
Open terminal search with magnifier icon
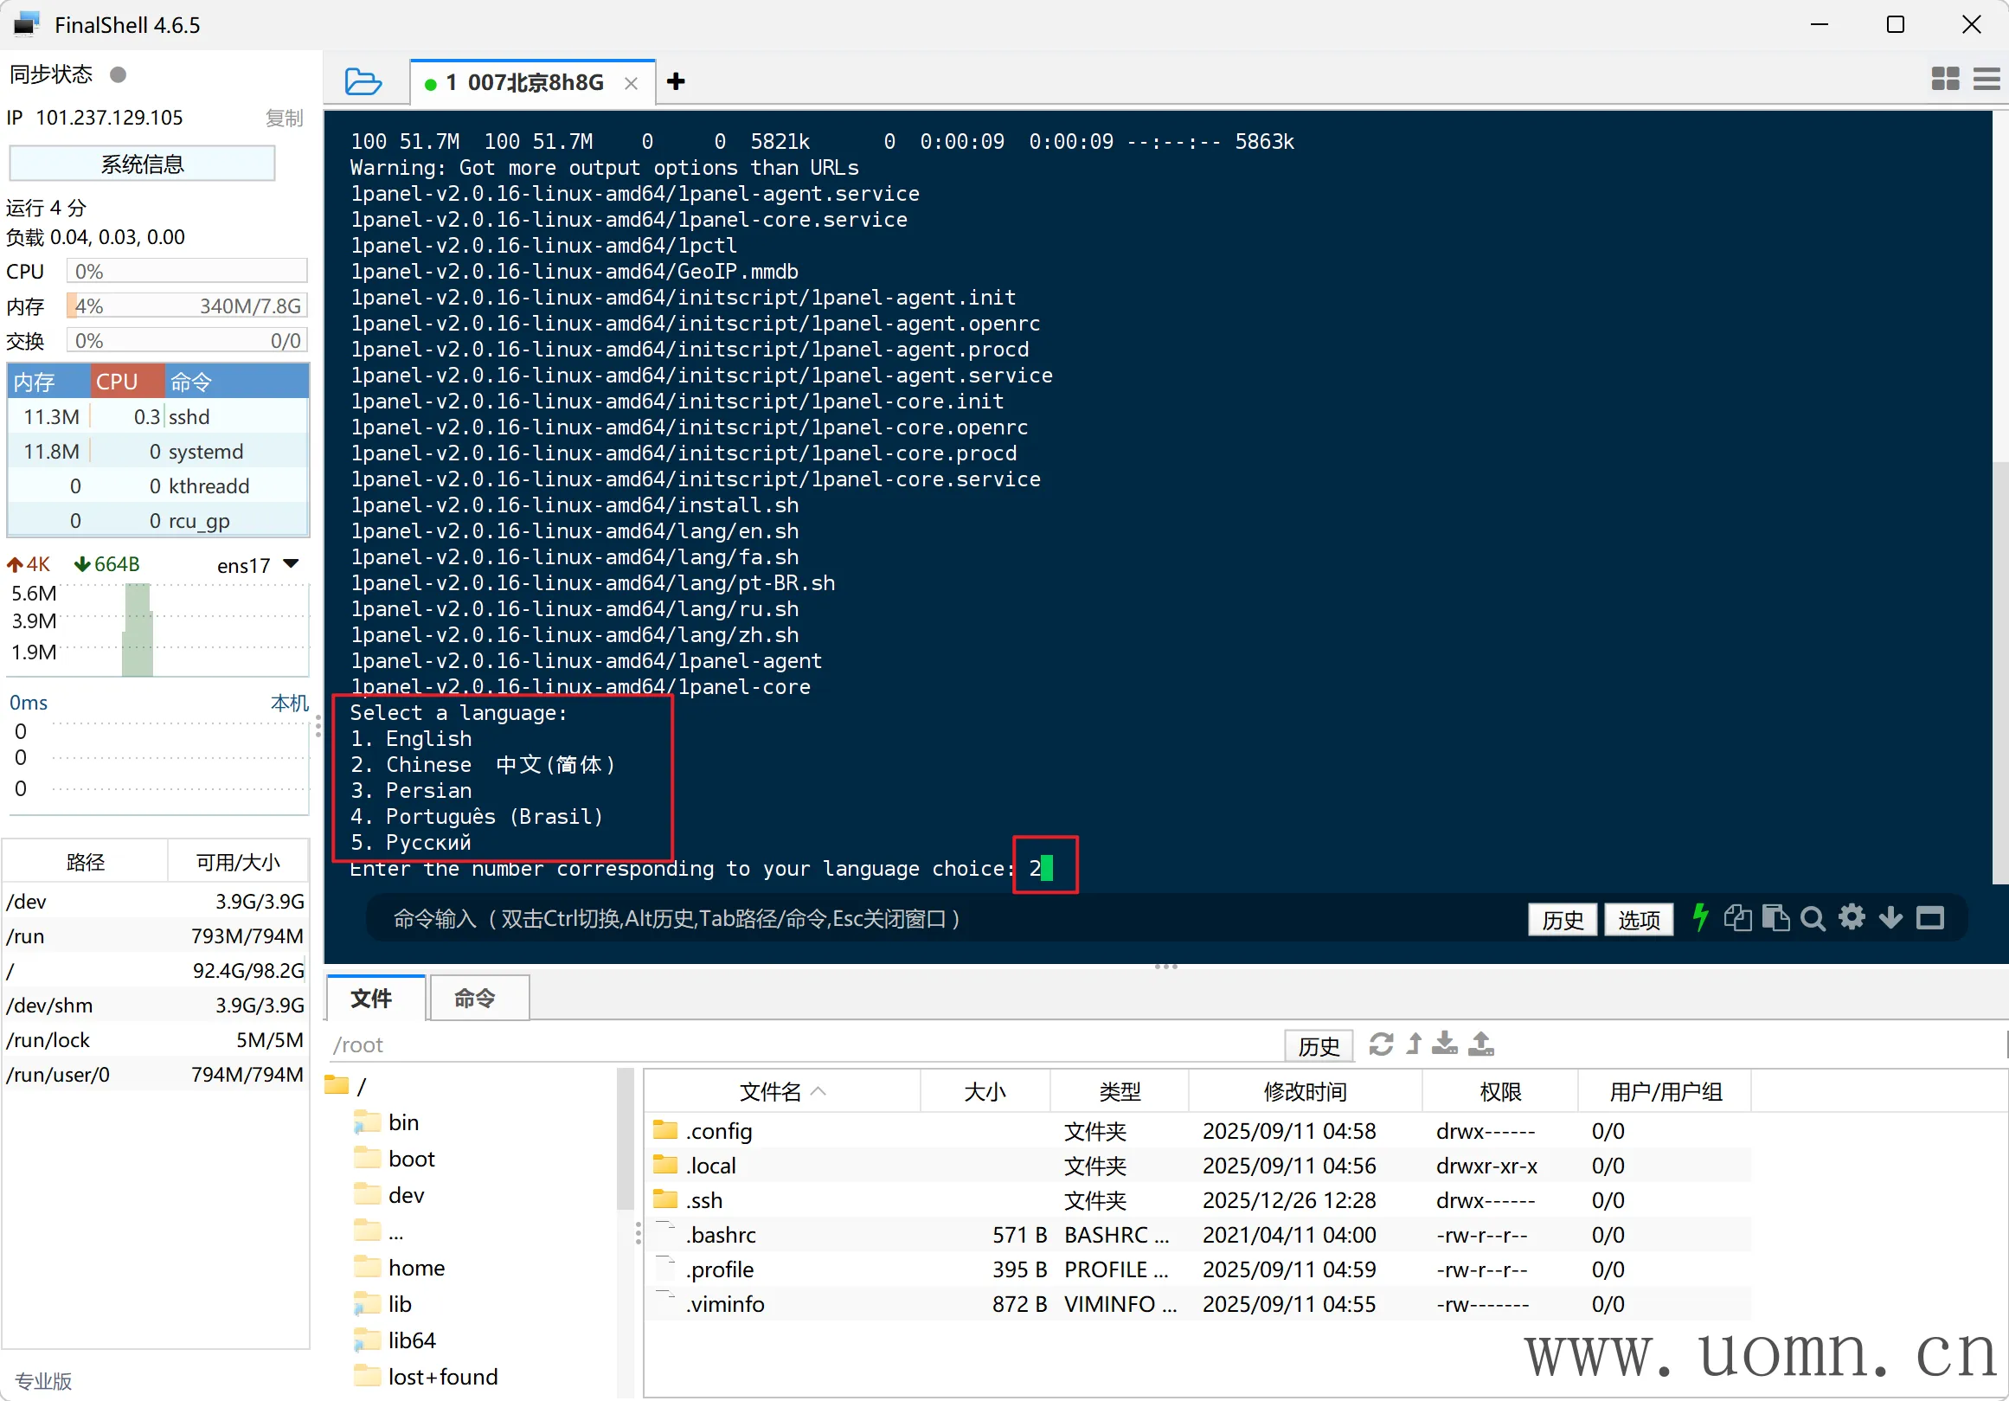1812,918
